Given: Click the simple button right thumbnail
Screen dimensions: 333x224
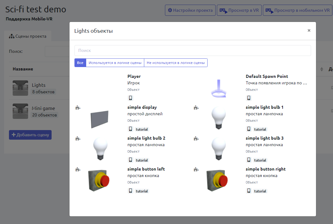Looking at the screenshot, I should [217, 180].
